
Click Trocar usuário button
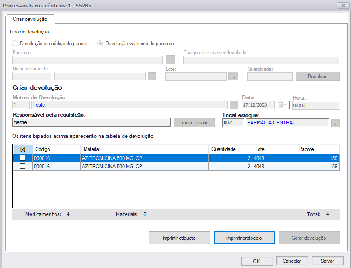[194, 123]
